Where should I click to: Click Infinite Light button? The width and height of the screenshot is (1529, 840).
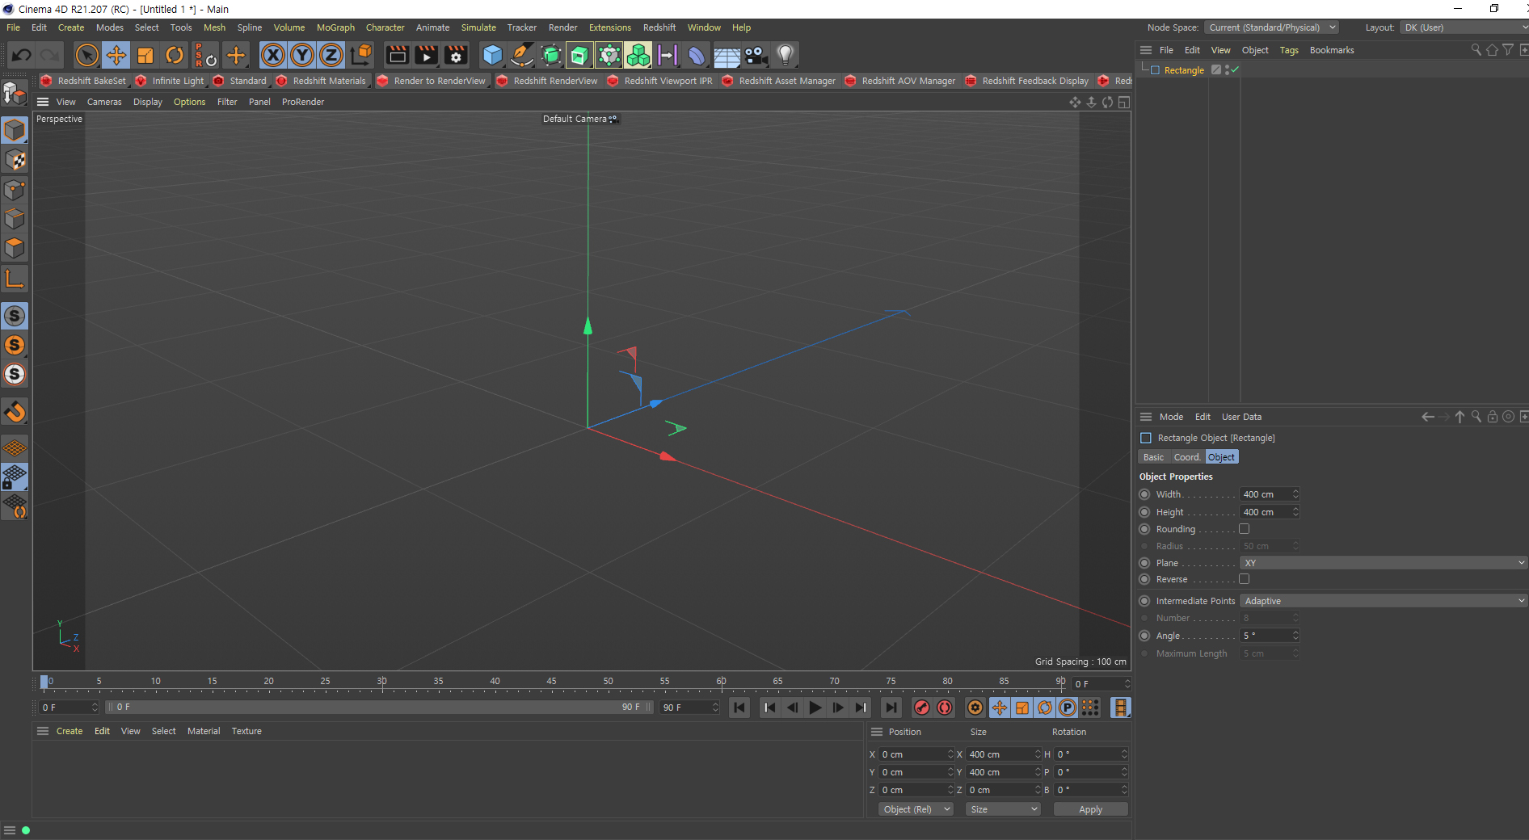pos(170,81)
